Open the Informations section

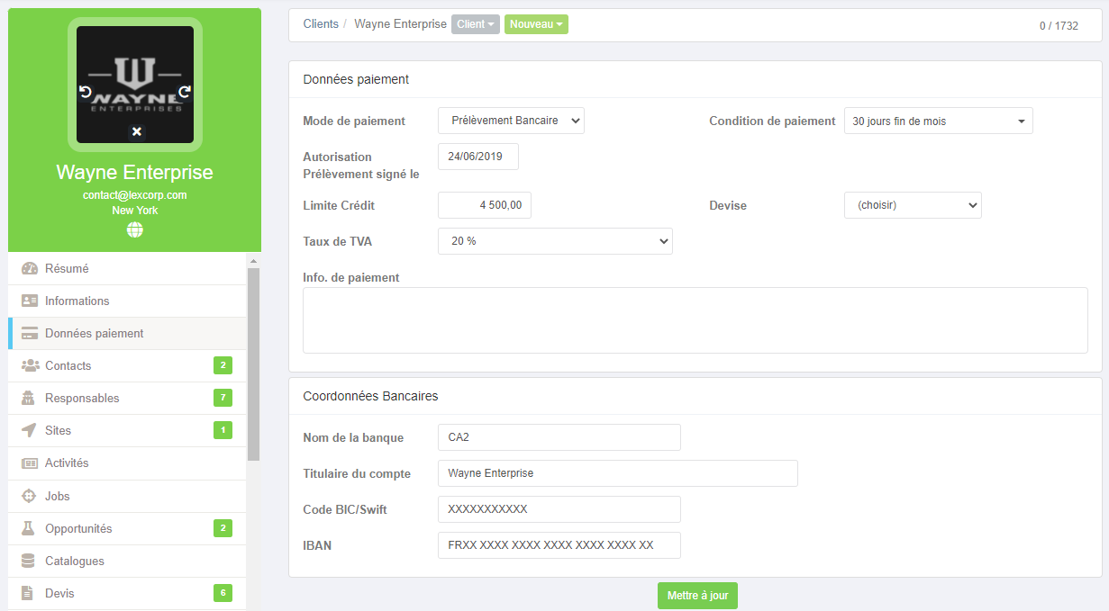(127, 301)
